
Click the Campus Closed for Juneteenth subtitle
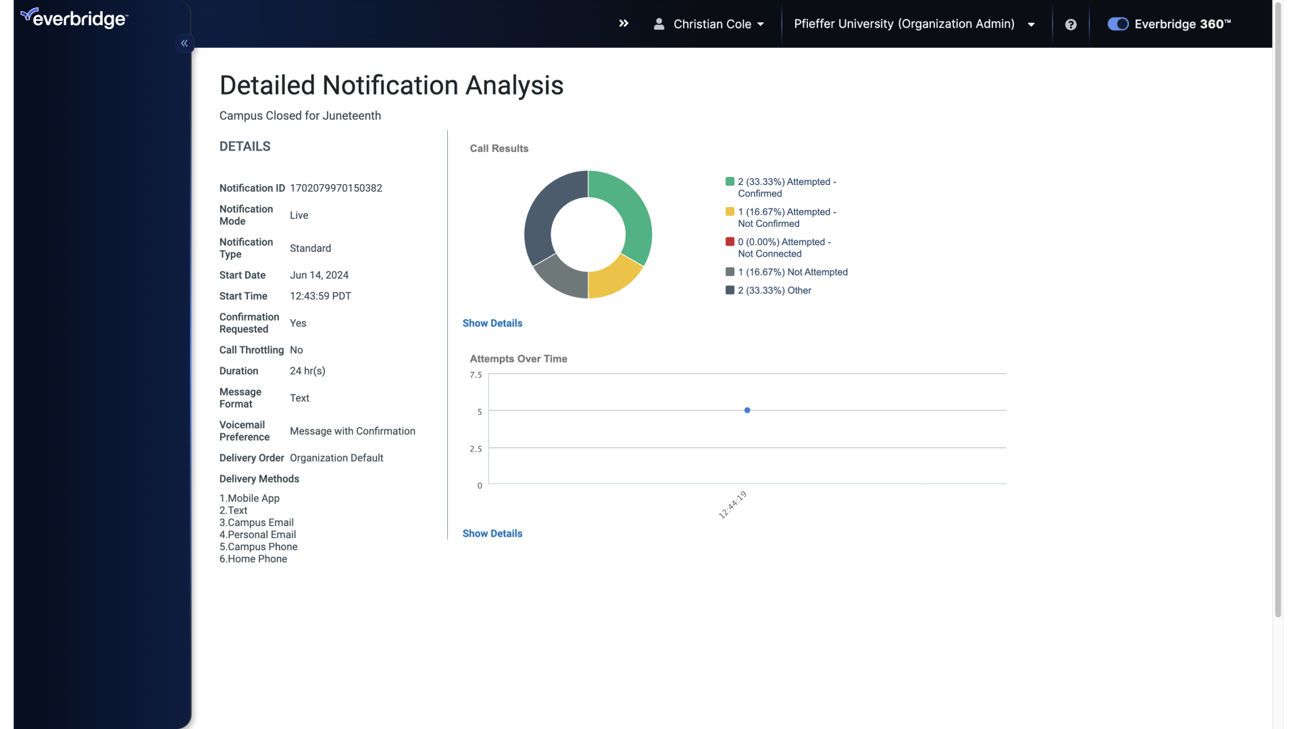pos(300,115)
